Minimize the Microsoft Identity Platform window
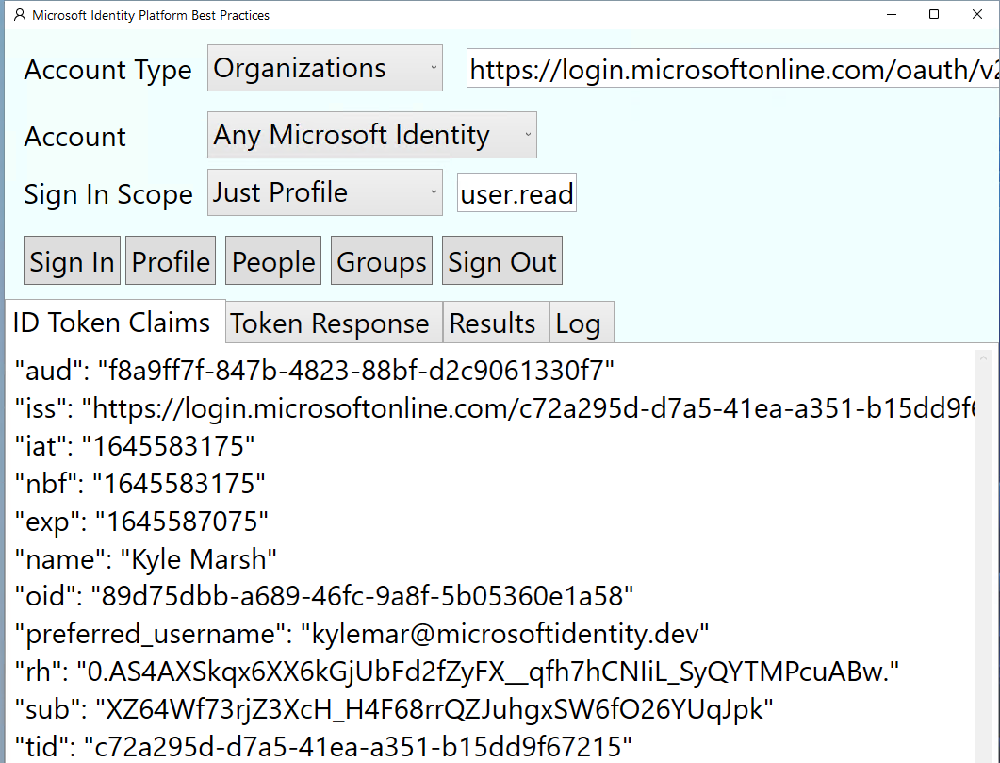This screenshot has width=1000, height=763. click(892, 15)
